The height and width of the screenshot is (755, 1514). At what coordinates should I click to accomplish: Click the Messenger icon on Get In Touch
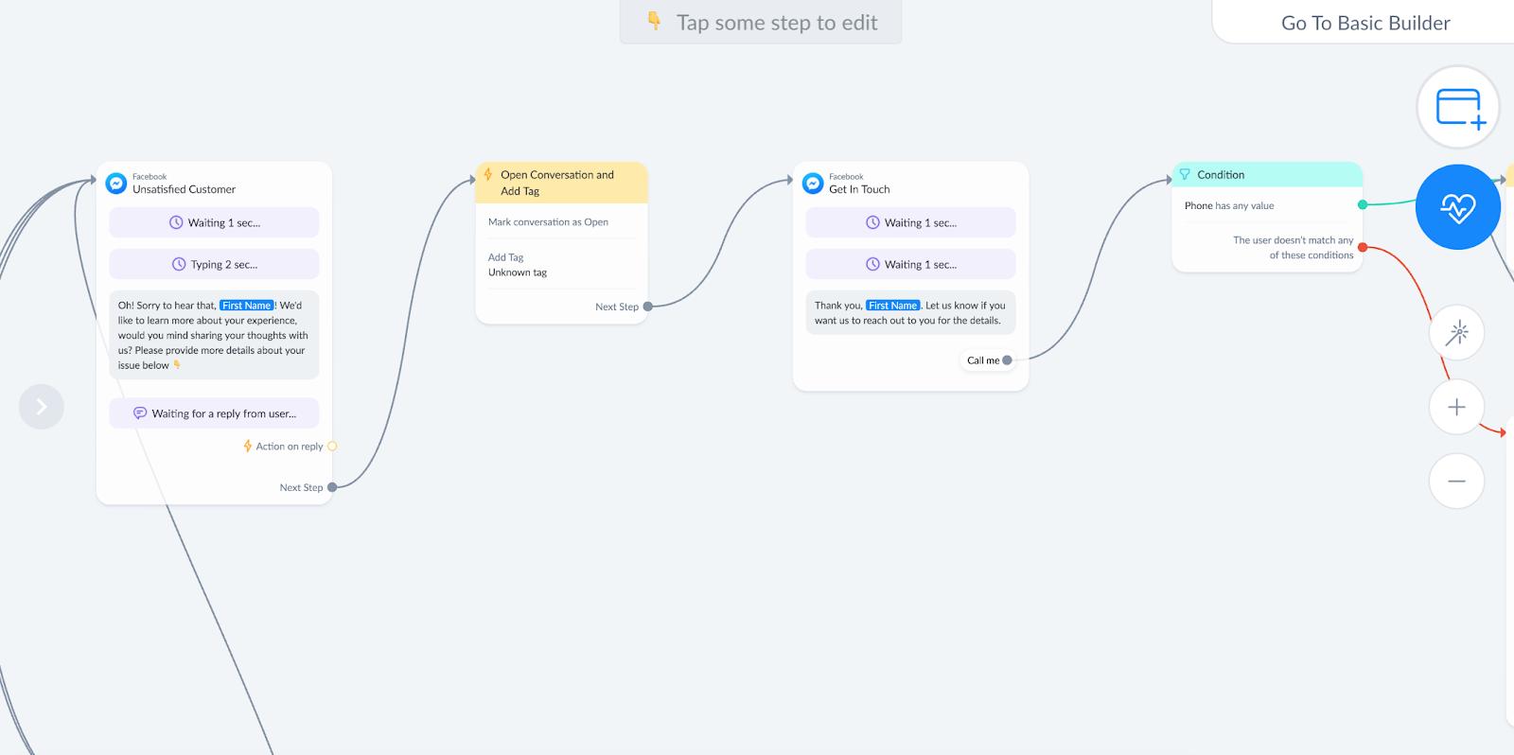(x=813, y=183)
